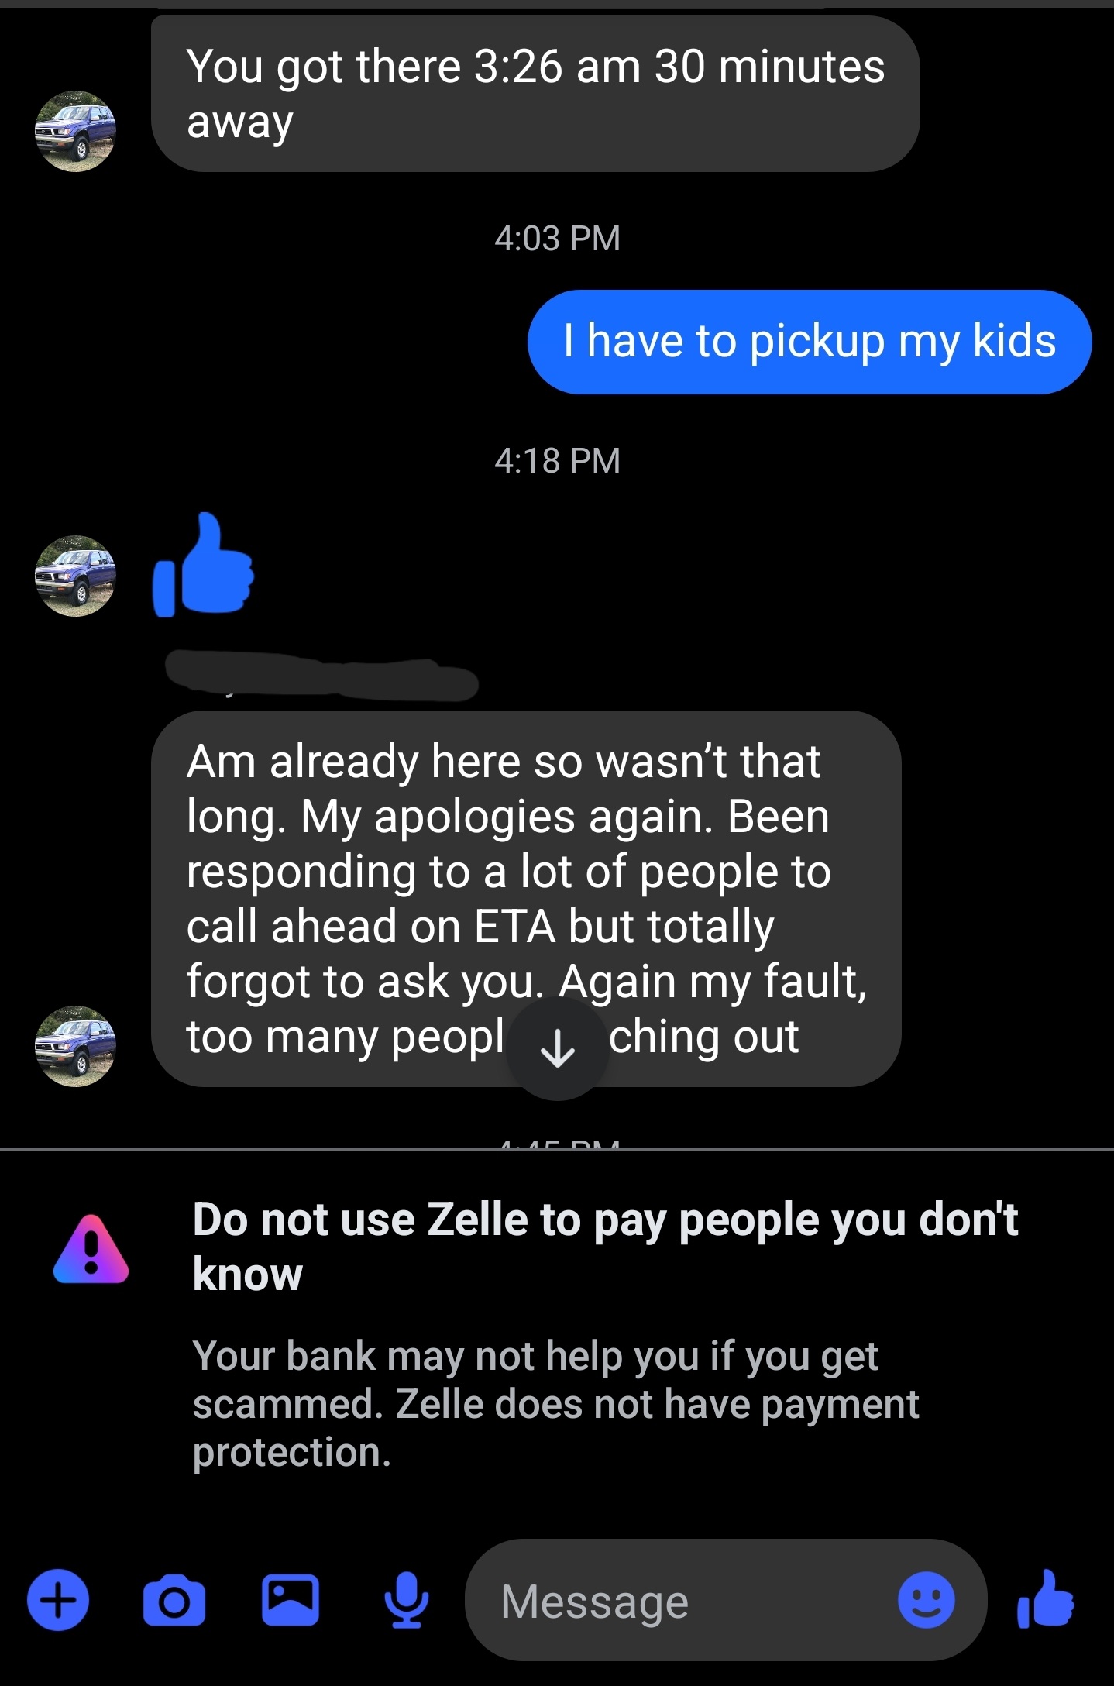Tap the truck avatar next to thumbs-up

pyautogui.click(x=75, y=576)
